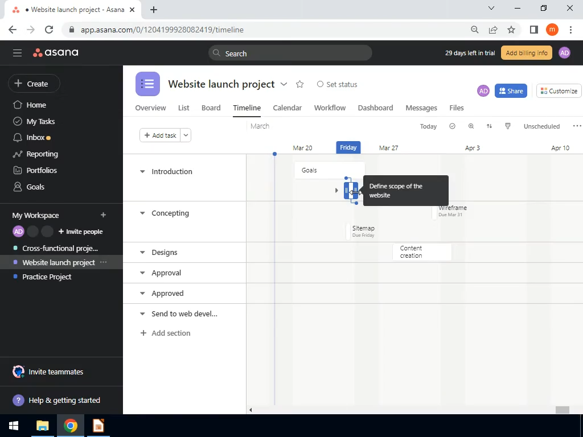Click the Chrome reload page icon
The image size is (583, 437).
(x=49, y=30)
